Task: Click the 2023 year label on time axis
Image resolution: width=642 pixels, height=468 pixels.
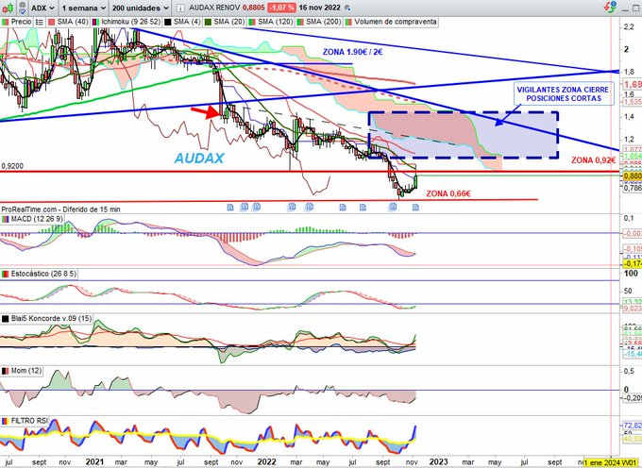Action: click(438, 461)
